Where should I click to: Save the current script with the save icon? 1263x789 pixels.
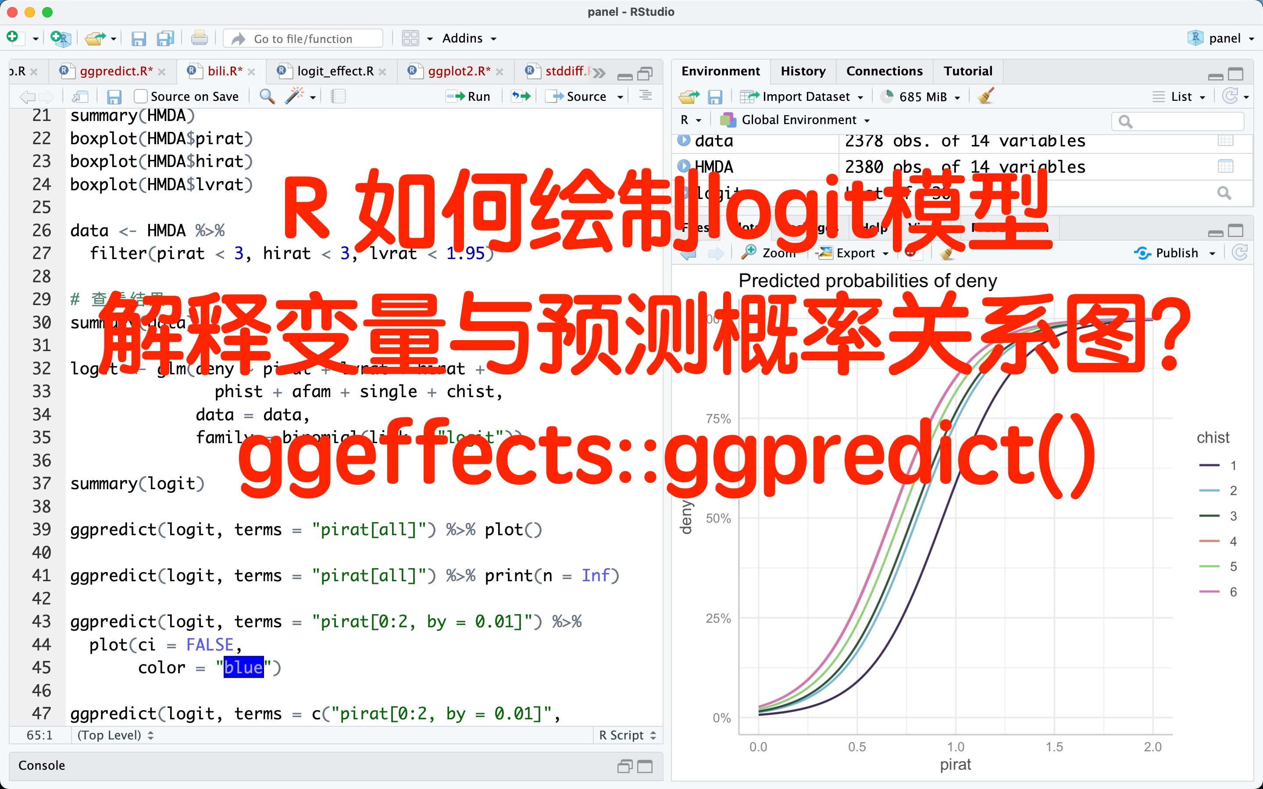pyautogui.click(x=114, y=96)
